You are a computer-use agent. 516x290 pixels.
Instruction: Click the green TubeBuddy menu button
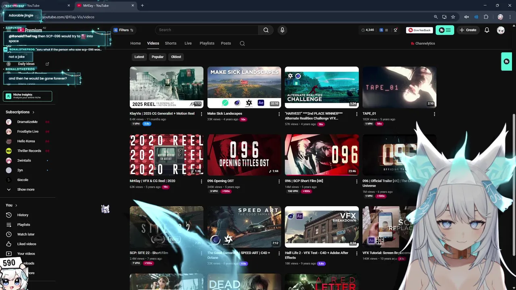pyautogui.click(x=445, y=30)
